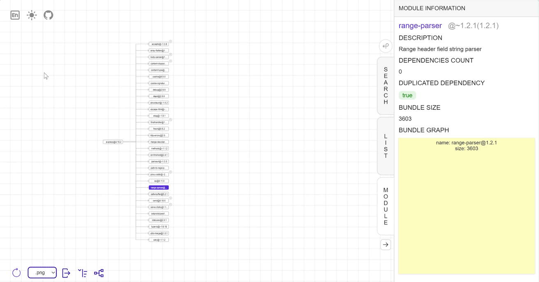Viewport: 539px width, 282px height.
Task: Open the SEARCH side tab
Action: (386, 86)
